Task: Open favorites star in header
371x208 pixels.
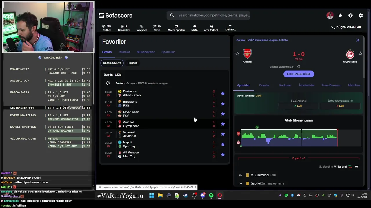Action: tap(340, 16)
